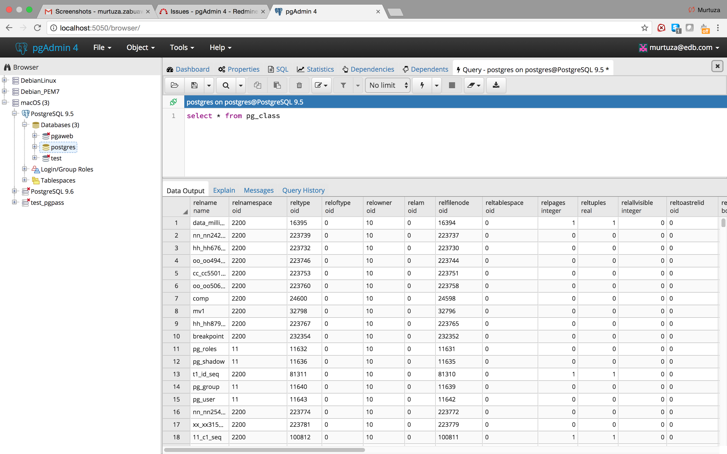Open the dropdown arrow next to Save
Image resolution: width=727 pixels, height=454 pixels.
tap(209, 85)
